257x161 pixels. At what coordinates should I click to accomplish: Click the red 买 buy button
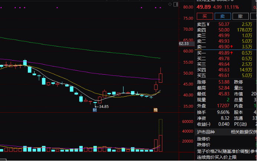click(204, 16)
